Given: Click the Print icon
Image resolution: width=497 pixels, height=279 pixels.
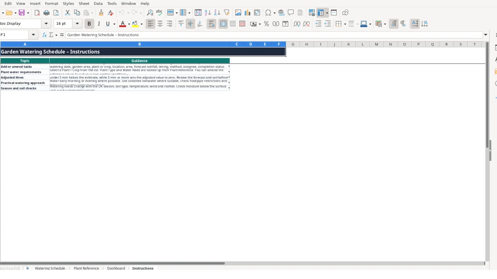Looking at the screenshot, I should click(47, 13).
